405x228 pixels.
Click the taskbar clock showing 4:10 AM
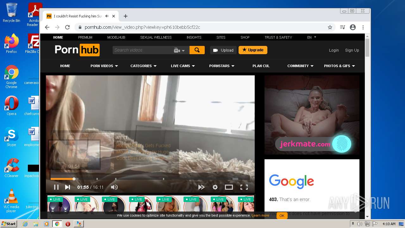pyautogui.click(x=389, y=224)
